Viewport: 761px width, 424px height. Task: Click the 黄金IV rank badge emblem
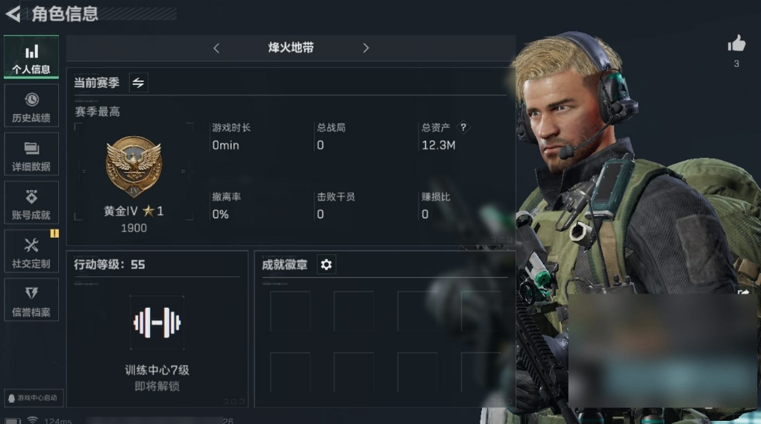(x=134, y=165)
